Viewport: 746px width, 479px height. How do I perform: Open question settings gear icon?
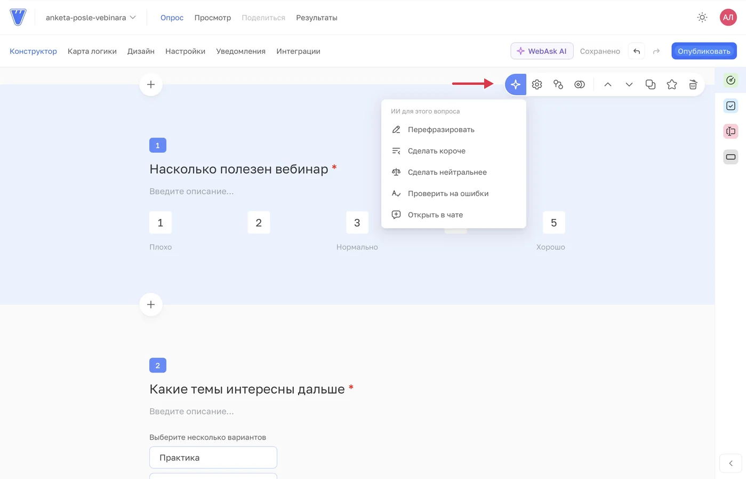tap(537, 84)
